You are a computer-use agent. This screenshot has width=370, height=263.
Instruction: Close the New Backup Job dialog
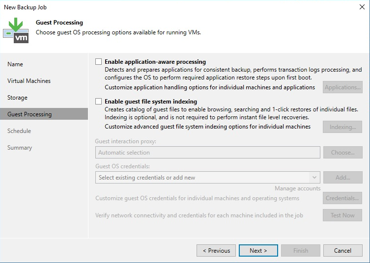coord(362,7)
